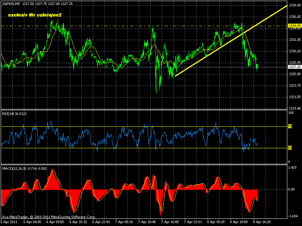Click the MACD scale value 0.00
This screenshot has height=226, width=302.
click(x=291, y=189)
